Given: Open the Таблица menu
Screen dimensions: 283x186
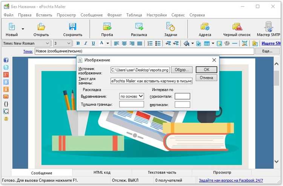Looking at the screenshot, I should coord(134,15).
